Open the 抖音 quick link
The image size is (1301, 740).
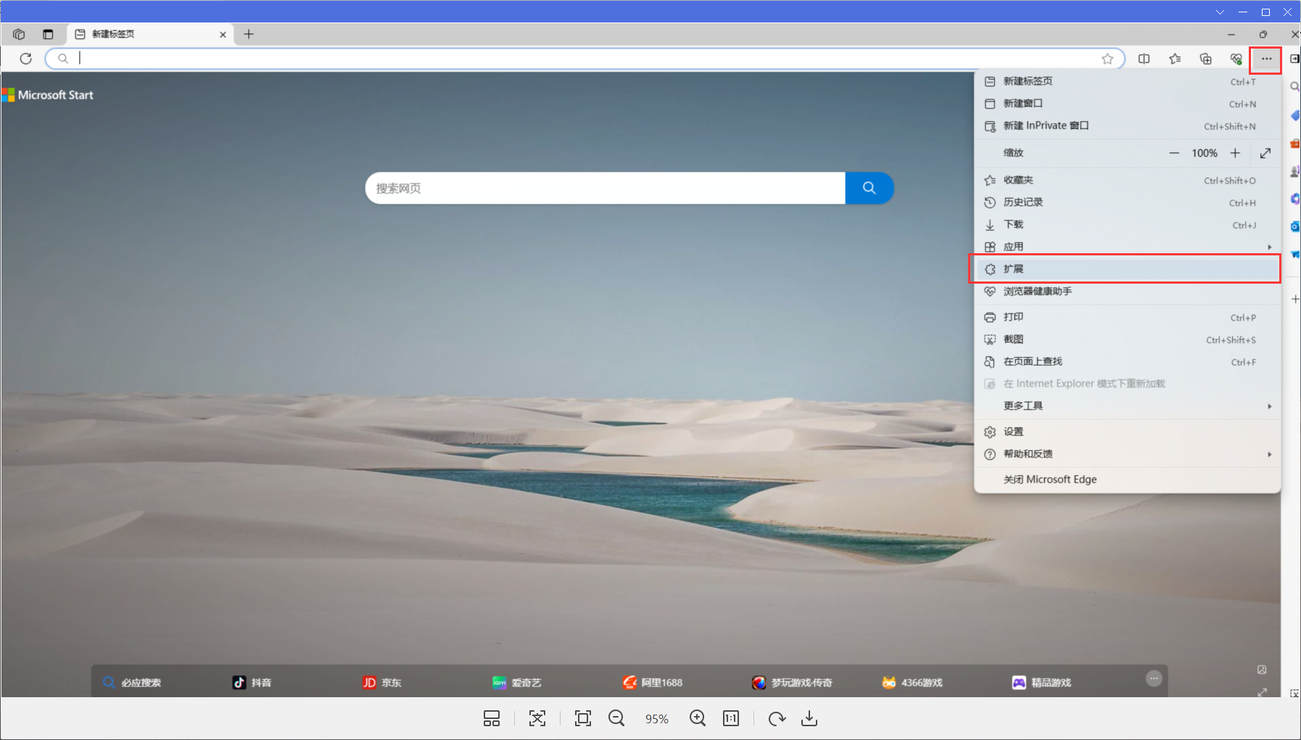[252, 683]
